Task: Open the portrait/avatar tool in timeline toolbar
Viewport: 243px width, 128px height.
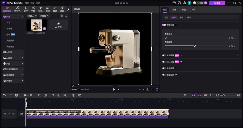Action: pyautogui.click(x=74, y=95)
